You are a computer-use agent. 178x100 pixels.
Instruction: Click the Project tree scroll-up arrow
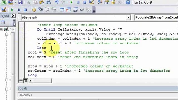13,30
